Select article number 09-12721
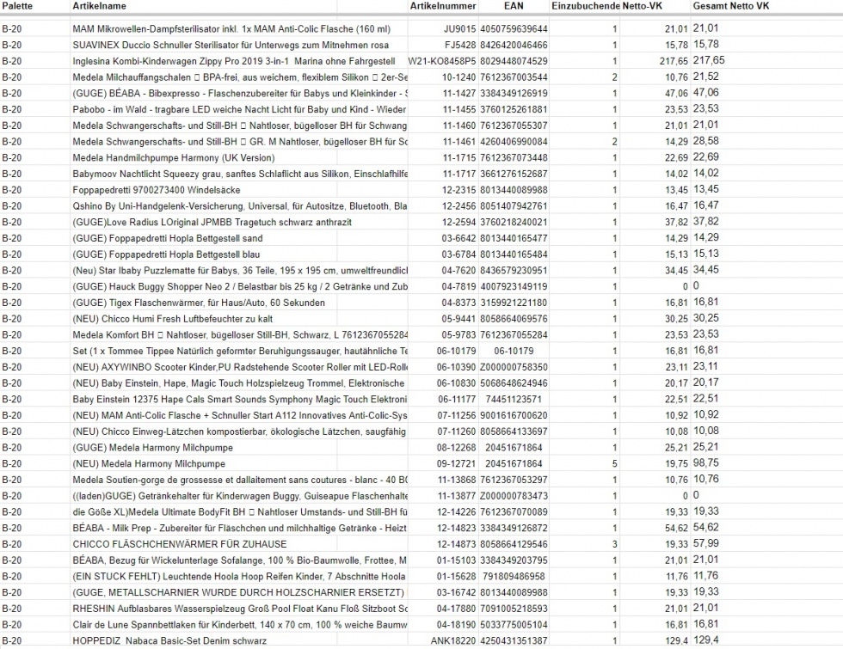Viewport: 843px width, 649px height. coord(457,464)
